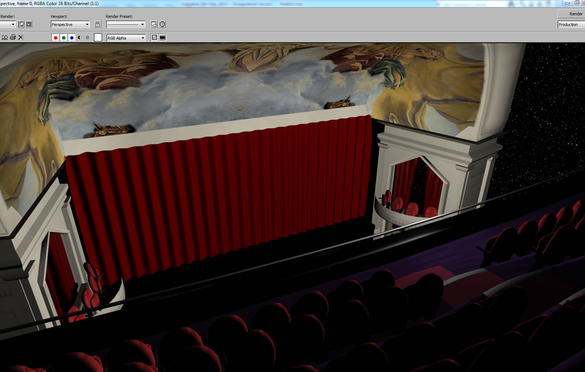Open the Viewport dropdown showing Perspective
The width and height of the screenshot is (585, 372).
[70, 24]
